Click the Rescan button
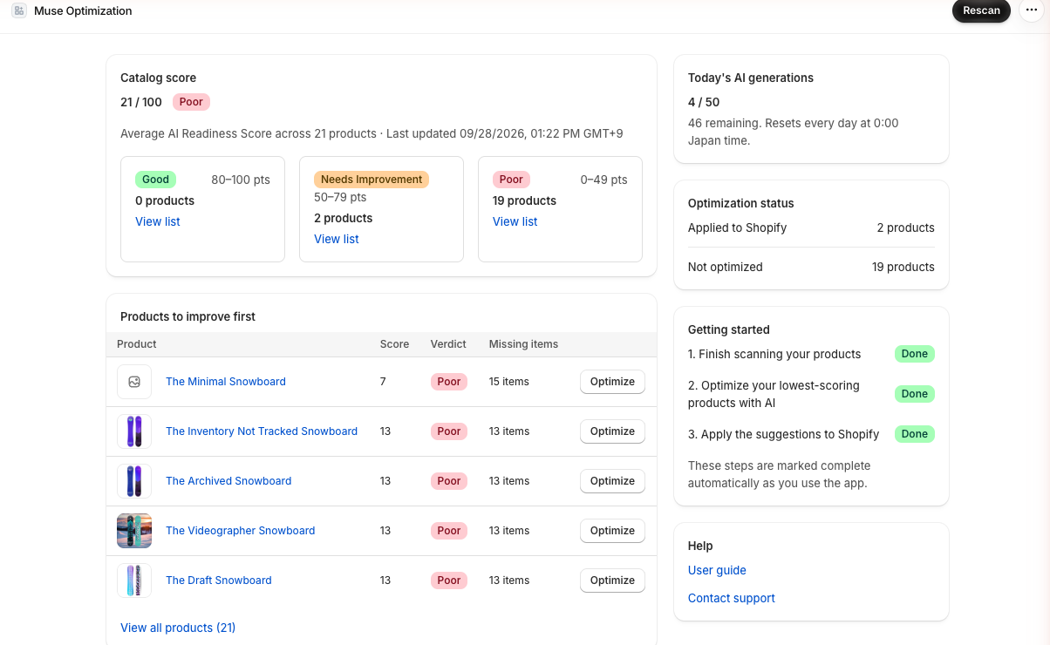1050x645 pixels. 981,10
